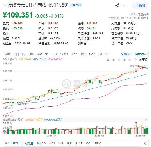Select the CCI indicator
This screenshot has width=151, height=147.
[89, 144]
